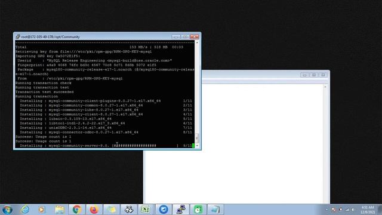Click the scroll up arrow in white window
The image size is (382, 215).
pyautogui.click(x=325, y=87)
